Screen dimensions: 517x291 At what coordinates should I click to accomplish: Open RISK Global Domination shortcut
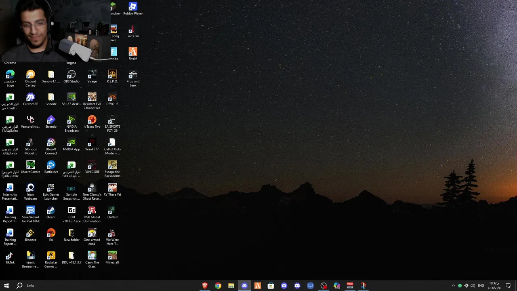[x=92, y=214]
